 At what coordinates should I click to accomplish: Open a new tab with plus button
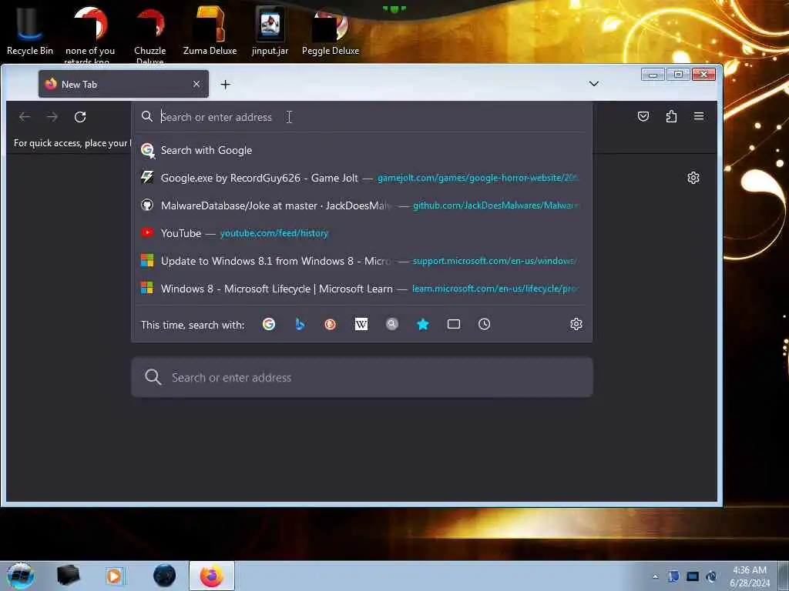pos(226,85)
